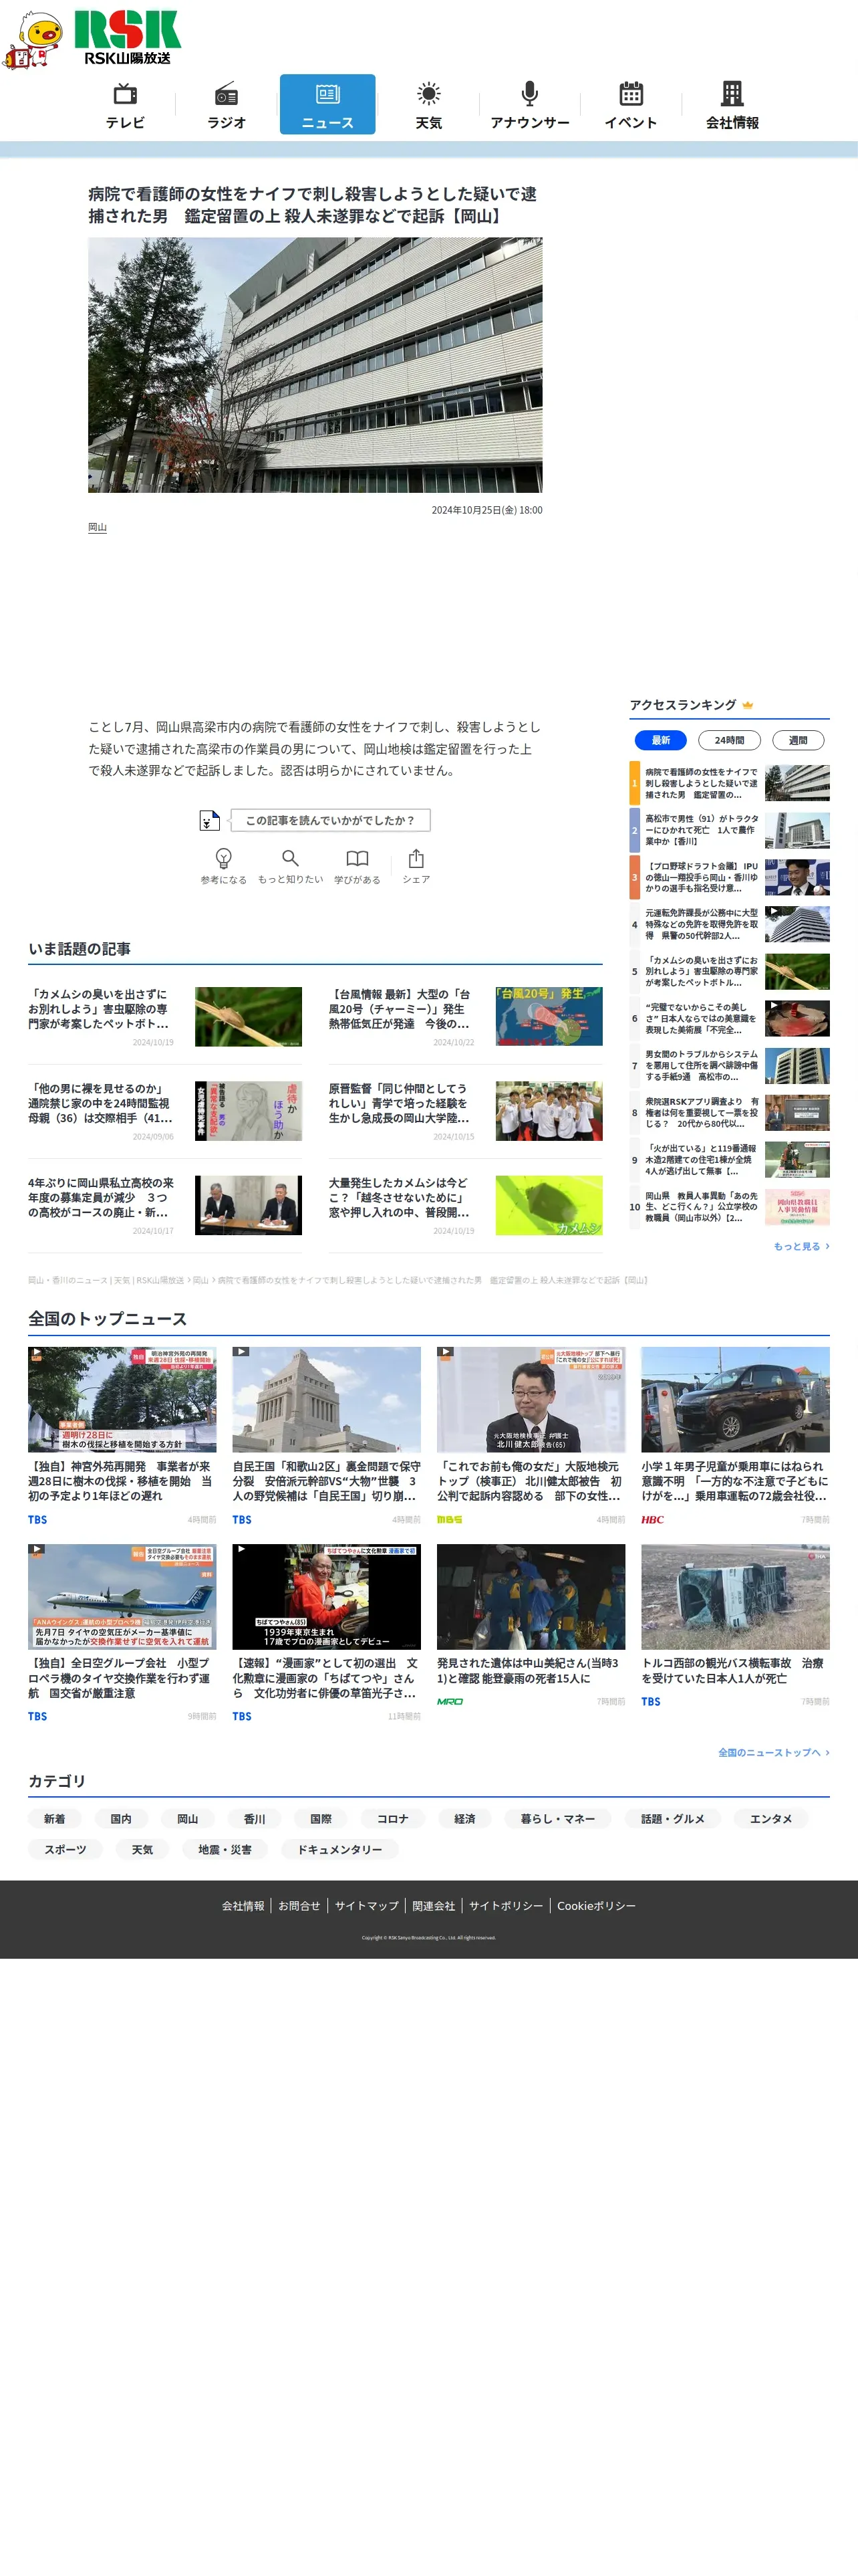Open the アナウンサー microphone icon

529,94
